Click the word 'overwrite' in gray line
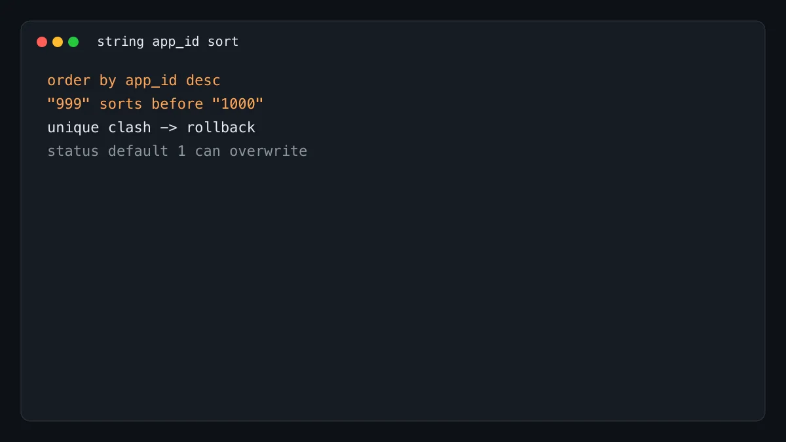786x442 pixels. (269, 151)
